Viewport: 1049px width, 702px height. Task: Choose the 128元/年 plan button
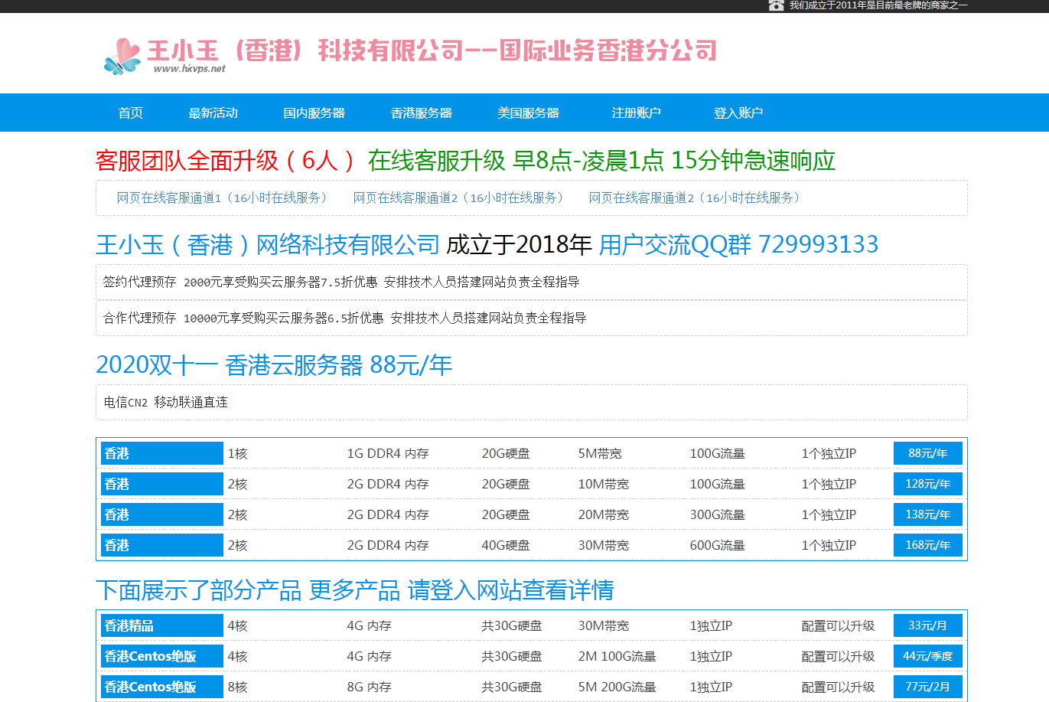[927, 484]
